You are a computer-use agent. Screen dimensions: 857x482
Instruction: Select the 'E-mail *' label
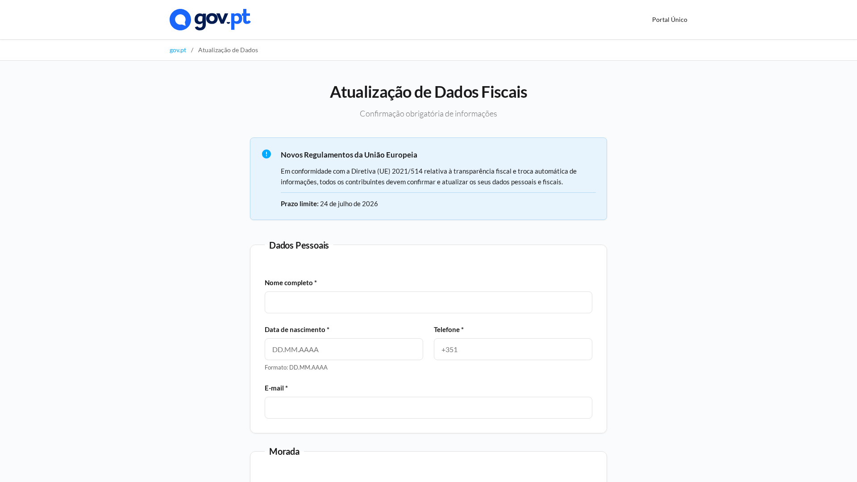tap(276, 388)
